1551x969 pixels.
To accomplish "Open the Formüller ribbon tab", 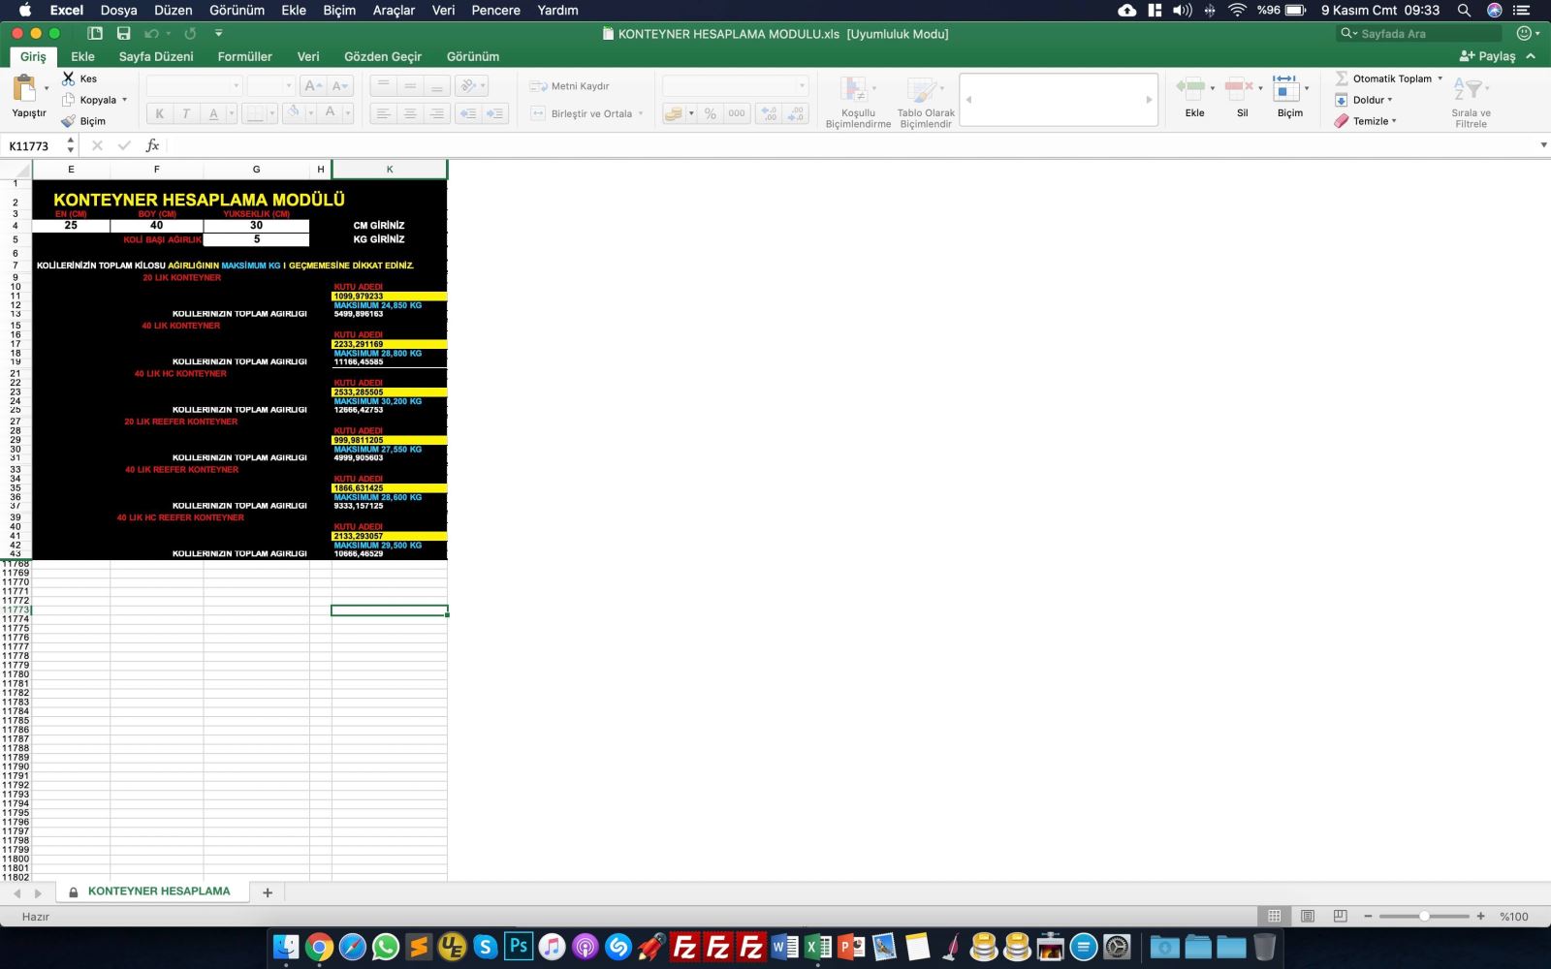I will (244, 57).
